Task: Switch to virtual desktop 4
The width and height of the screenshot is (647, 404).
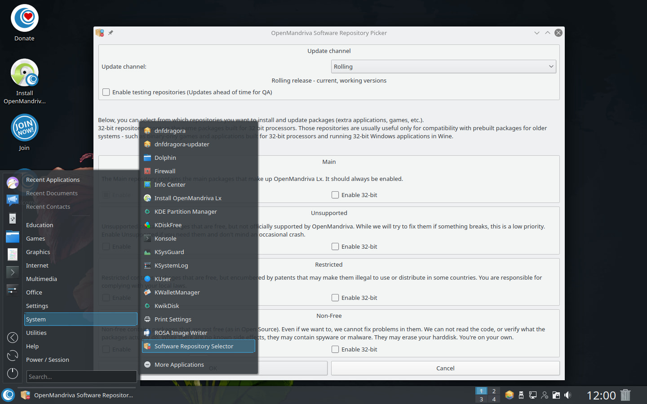Action: click(494, 399)
